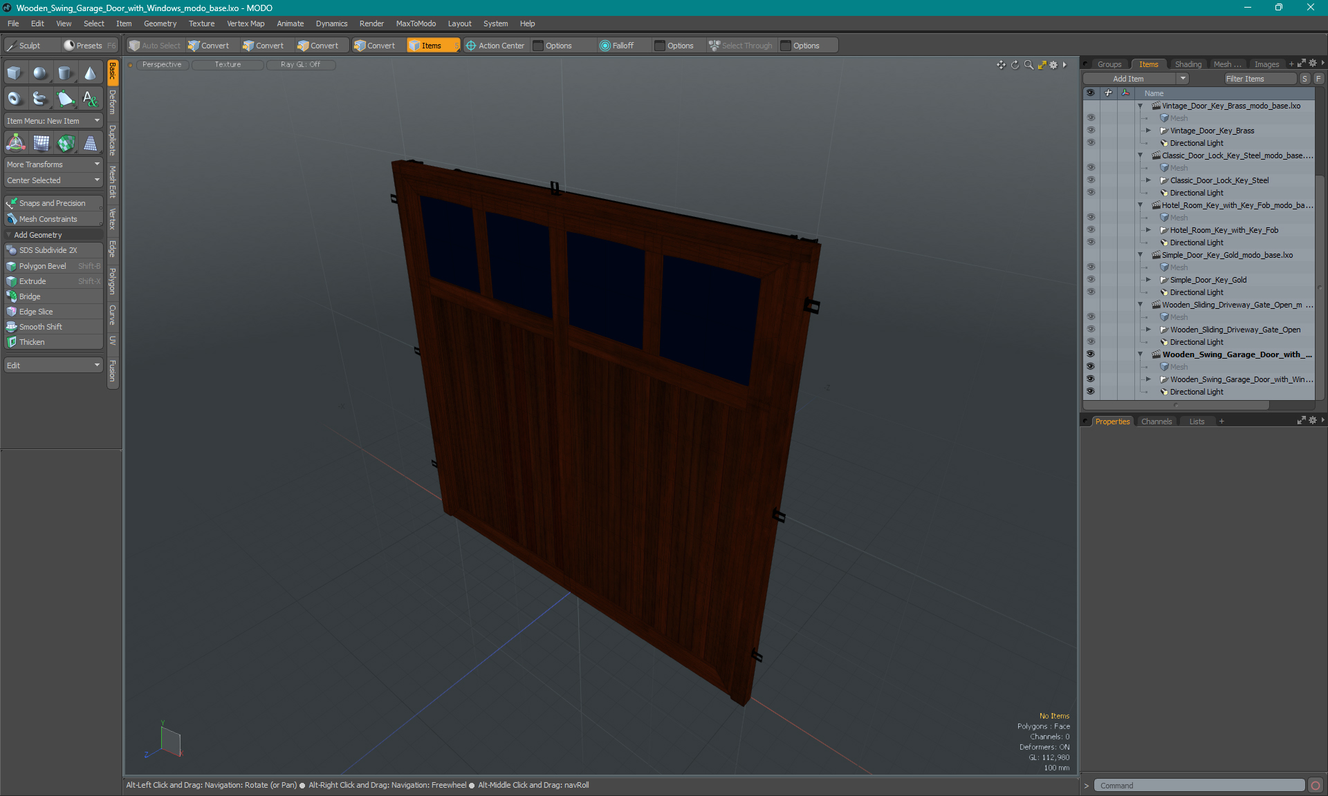The image size is (1328, 796).
Task: Toggle Ray GL: Off viewport setting
Action: click(300, 64)
